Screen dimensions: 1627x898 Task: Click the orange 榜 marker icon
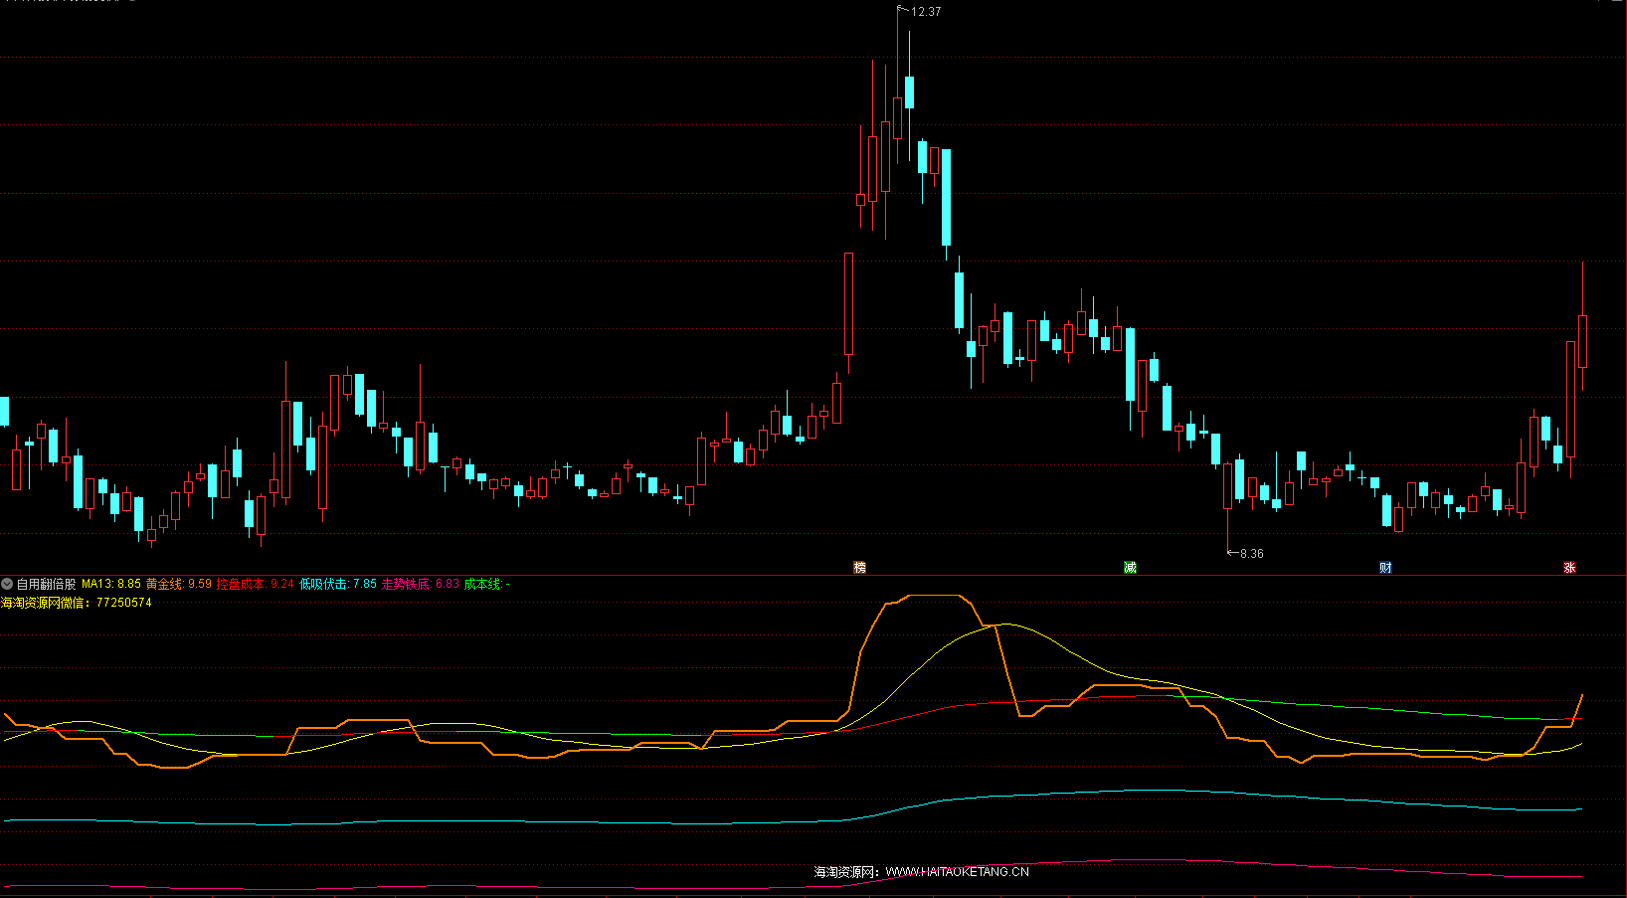[860, 567]
